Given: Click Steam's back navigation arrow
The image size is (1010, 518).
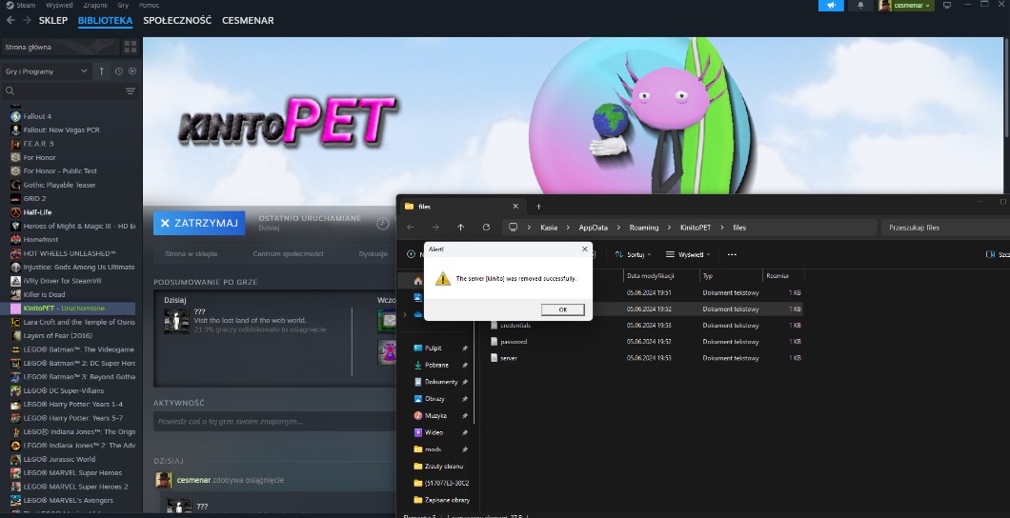Looking at the screenshot, I should coord(8,20).
